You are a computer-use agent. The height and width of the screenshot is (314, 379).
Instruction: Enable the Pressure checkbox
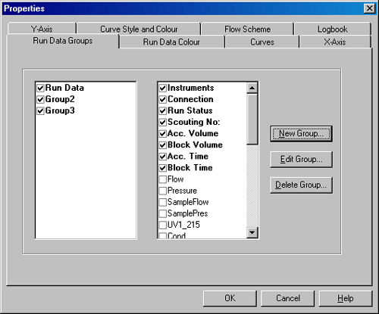163,191
